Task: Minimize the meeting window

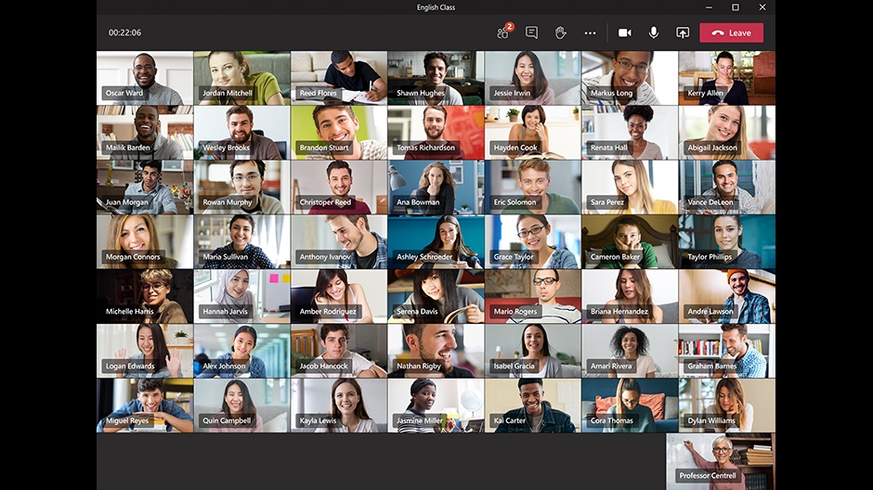Action: click(709, 7)
